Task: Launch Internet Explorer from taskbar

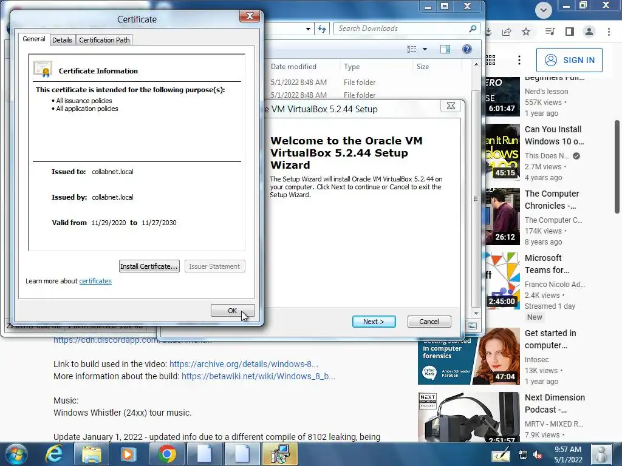Action: tap(54, 454)
